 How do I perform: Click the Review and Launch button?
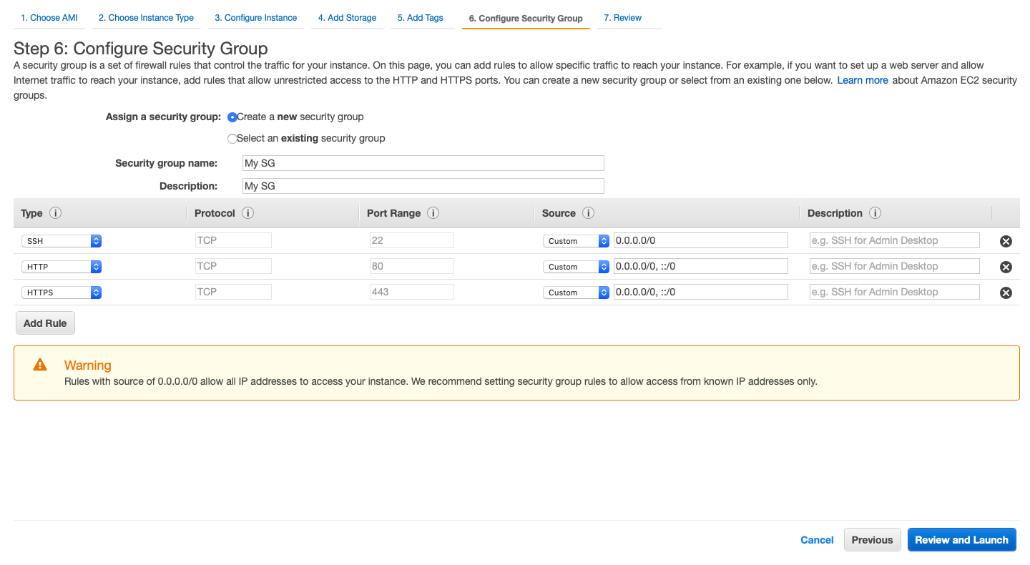click(x=961, y=540)
